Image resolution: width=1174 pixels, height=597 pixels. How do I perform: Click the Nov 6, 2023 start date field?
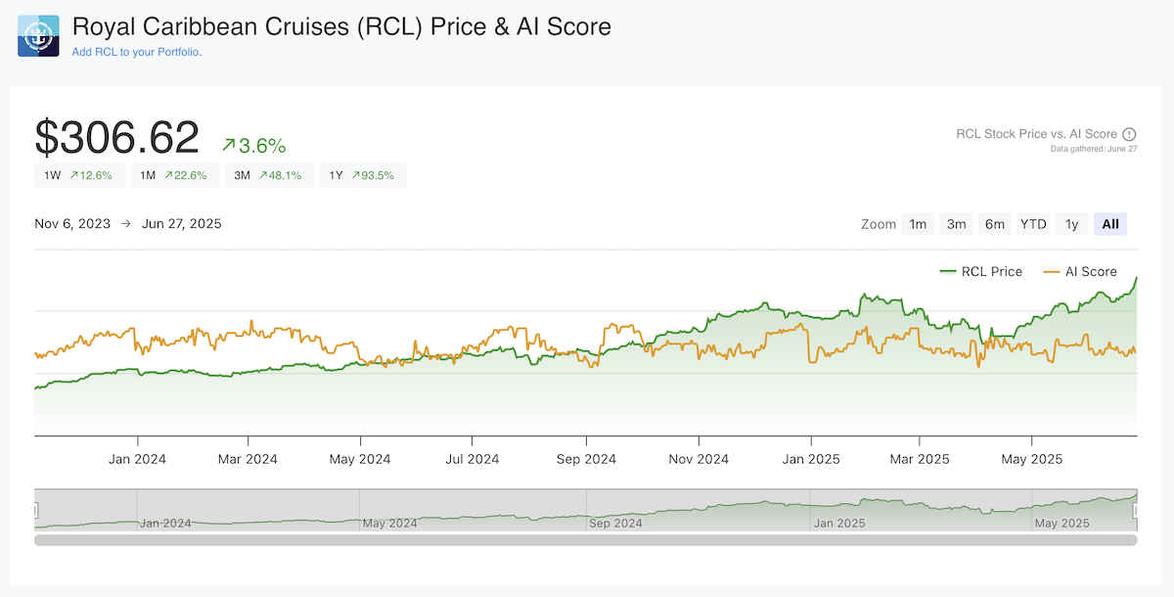pos(72,223)
